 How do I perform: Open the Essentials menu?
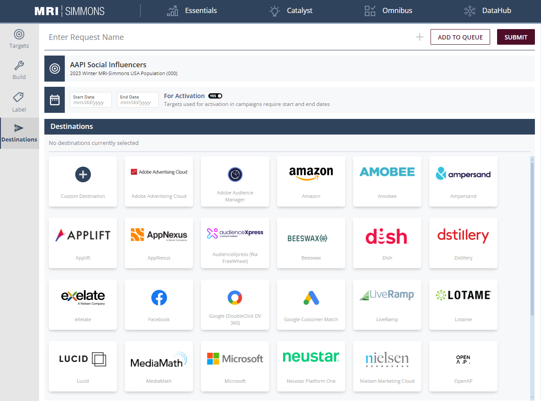(192, 11)
